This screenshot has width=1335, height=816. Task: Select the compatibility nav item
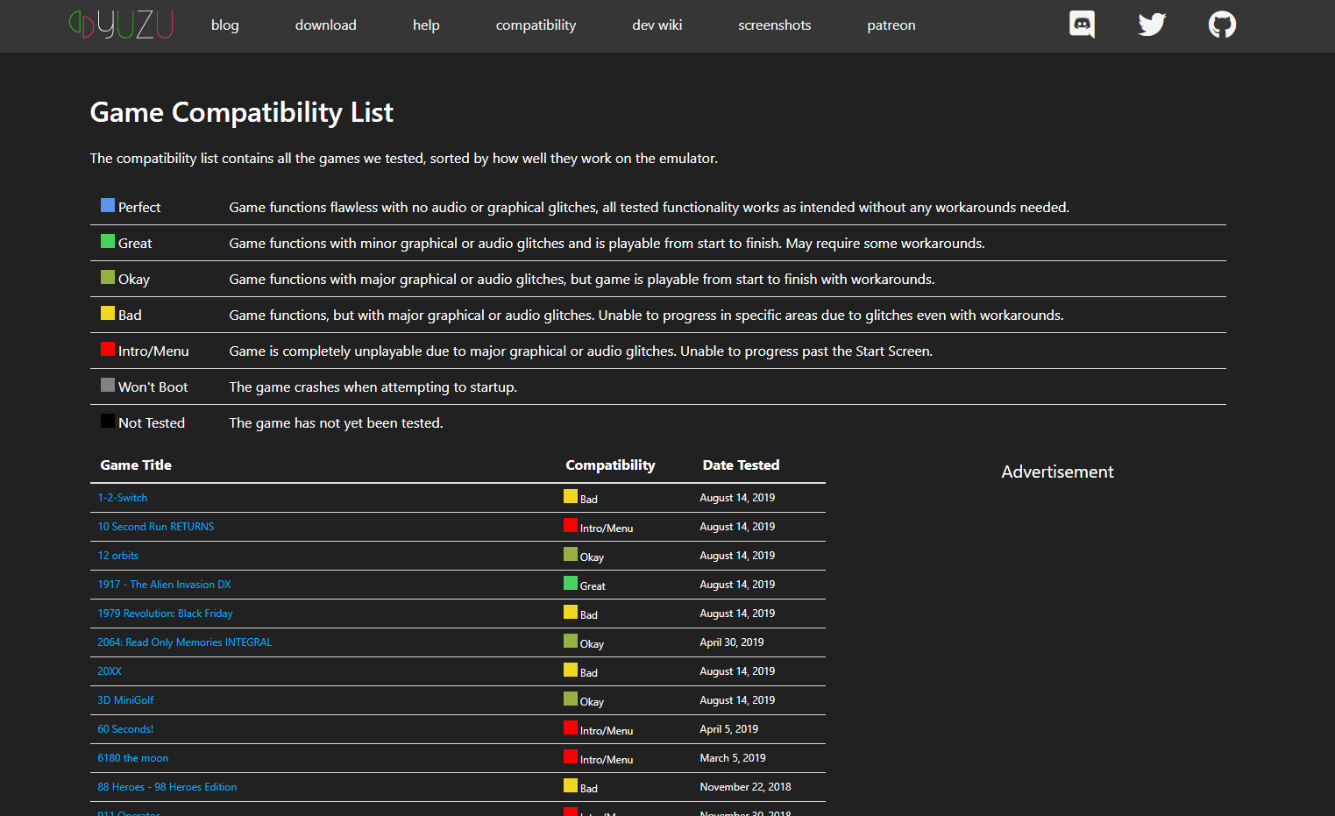click(x=536, y=25)
